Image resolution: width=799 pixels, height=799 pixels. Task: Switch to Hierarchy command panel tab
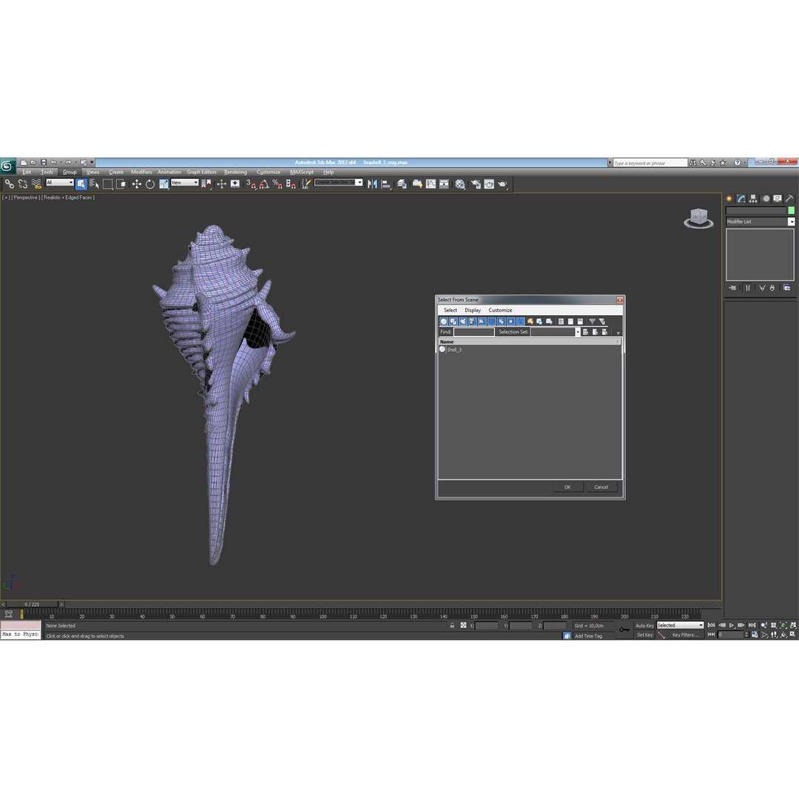[x=752, y=199]
